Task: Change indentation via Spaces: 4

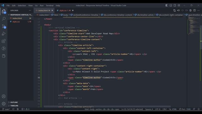Action: click(149, 109)
